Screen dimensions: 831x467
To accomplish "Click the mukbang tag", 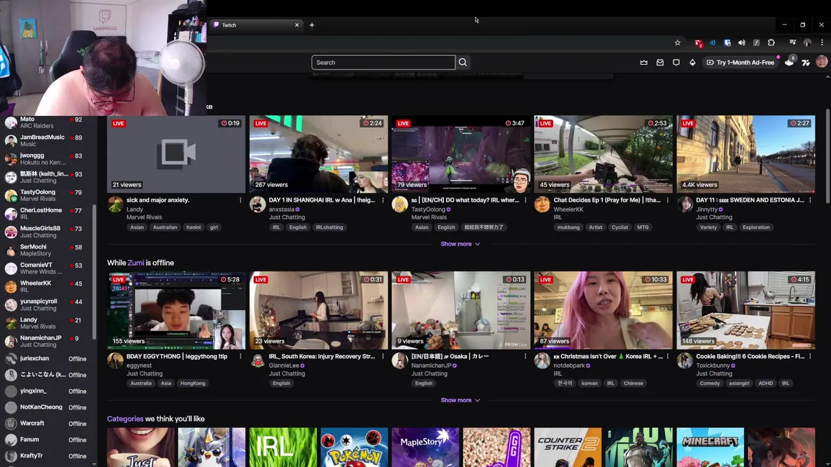I will tap(569, 227).
